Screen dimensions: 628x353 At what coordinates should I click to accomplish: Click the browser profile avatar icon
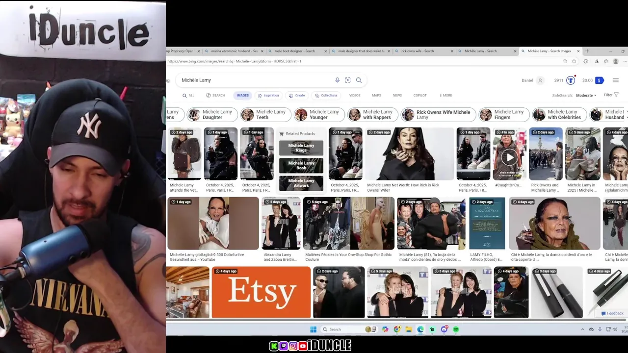(x=616, y=61)
